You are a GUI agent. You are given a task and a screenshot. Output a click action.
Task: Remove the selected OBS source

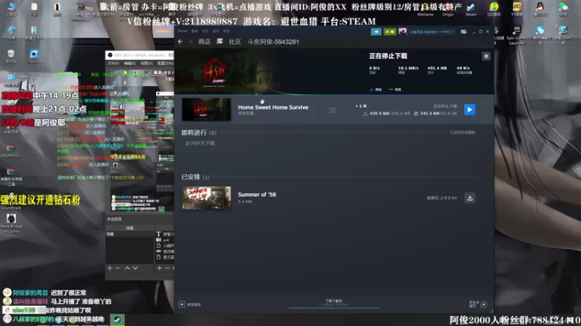pyautogui.click(x=168, y=268)
